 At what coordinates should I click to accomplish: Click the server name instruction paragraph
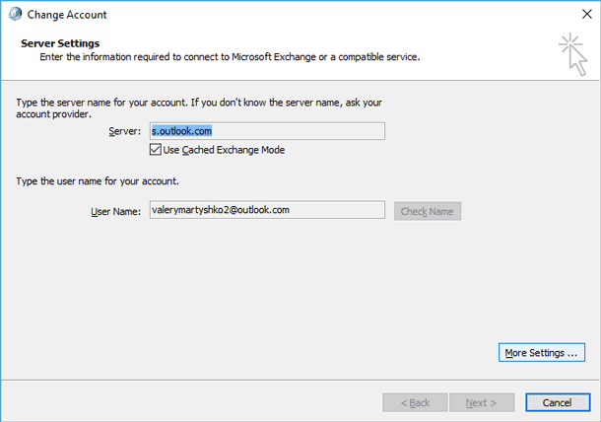click(x=199, y=108)
